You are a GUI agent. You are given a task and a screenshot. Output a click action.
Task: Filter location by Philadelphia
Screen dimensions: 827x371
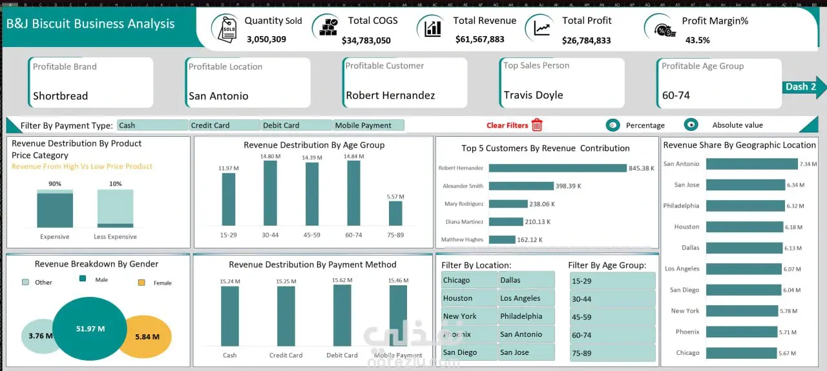pyautogui.click(x=527, y=316)
